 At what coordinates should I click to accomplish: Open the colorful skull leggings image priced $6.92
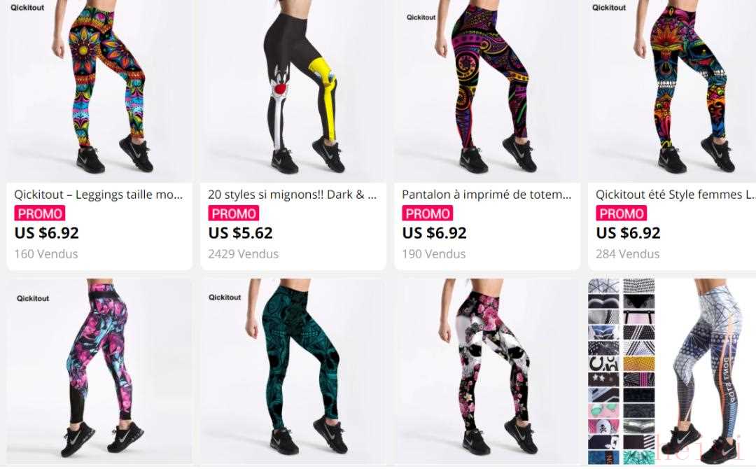[x=672, y=90]
